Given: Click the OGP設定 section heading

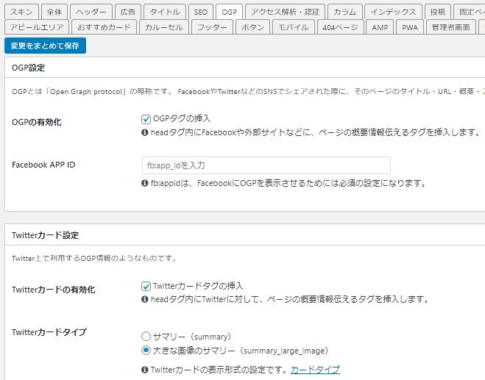Looking at the screenshot, I should [29, 68].
